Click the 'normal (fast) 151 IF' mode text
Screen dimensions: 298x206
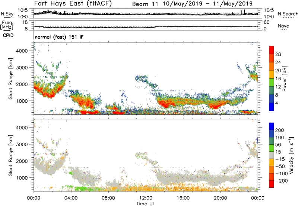click(x=59, y=37)
